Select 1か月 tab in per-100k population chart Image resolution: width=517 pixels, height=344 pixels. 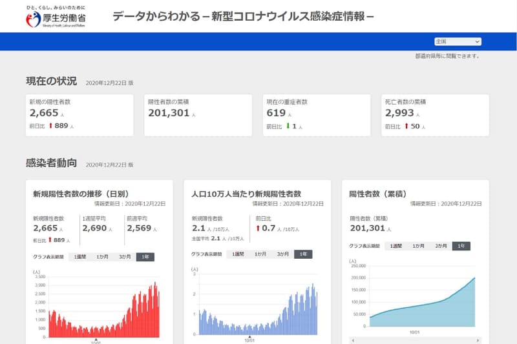pos(260,254)
